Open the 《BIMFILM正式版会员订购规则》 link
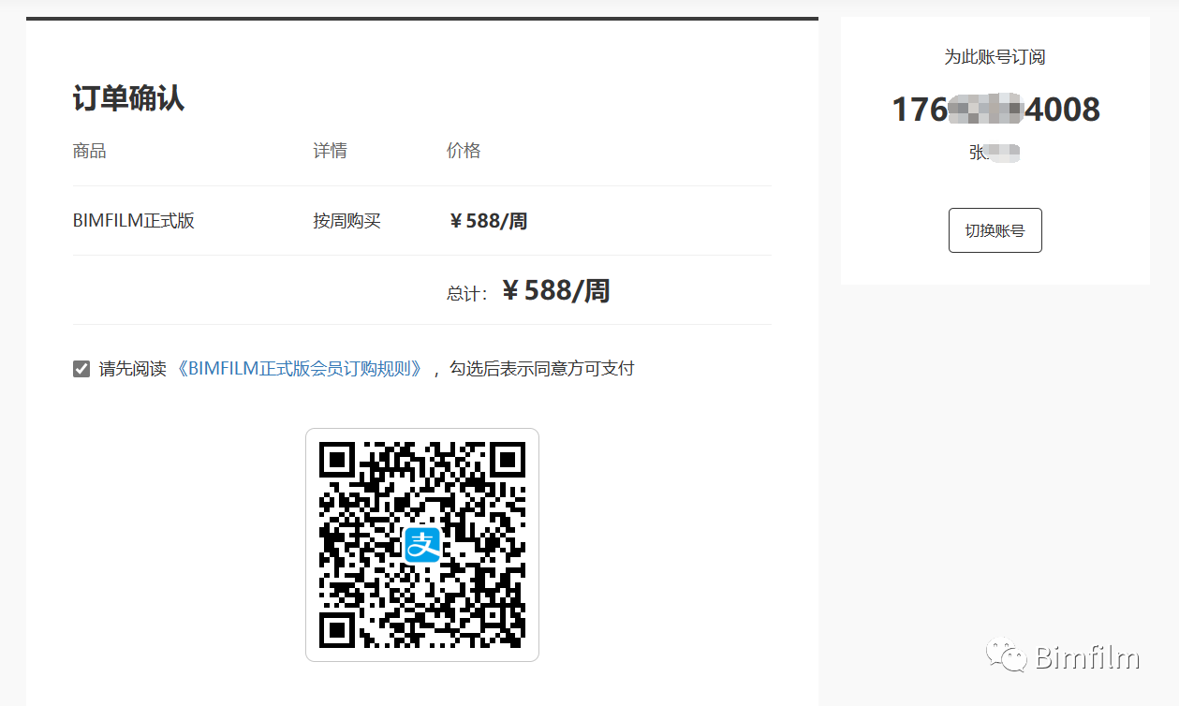 pyautogui.click(x=300, y=369)
